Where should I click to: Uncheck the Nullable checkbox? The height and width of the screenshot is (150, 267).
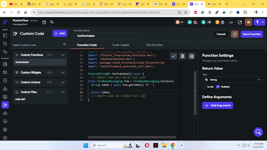pyautogui.click(x=218, y=87)
